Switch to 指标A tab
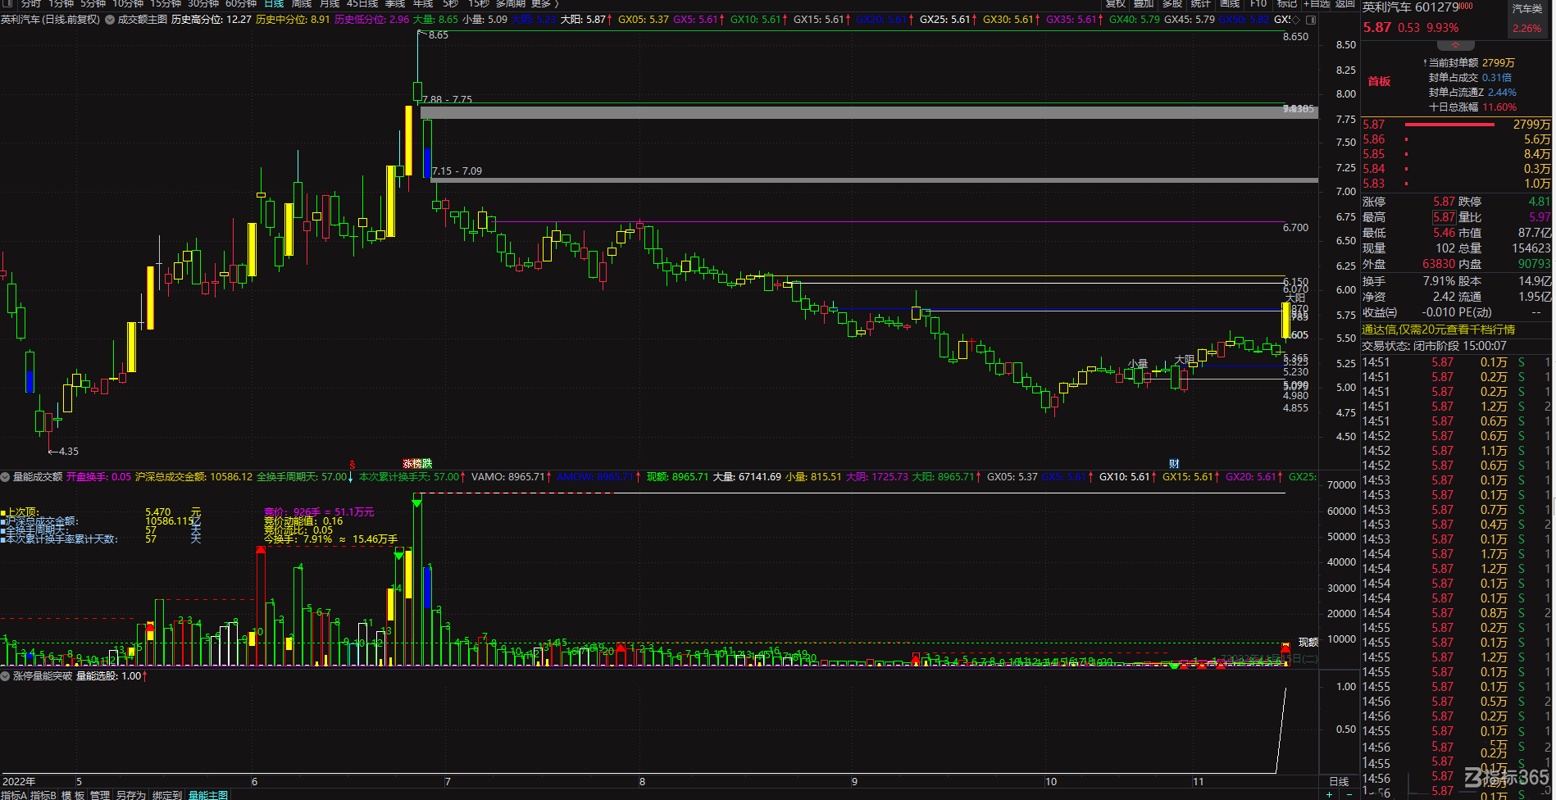Viewport: 1556px width, 800px height. coord(14,795)
